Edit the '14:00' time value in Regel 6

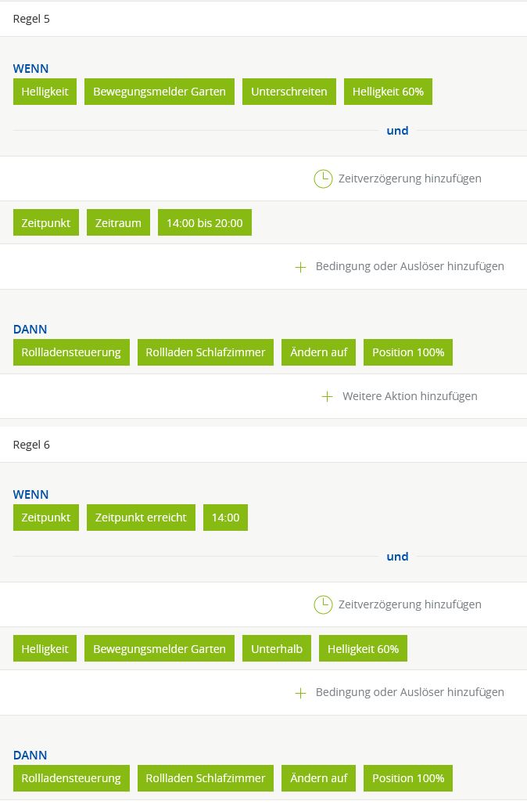[225, 518]
